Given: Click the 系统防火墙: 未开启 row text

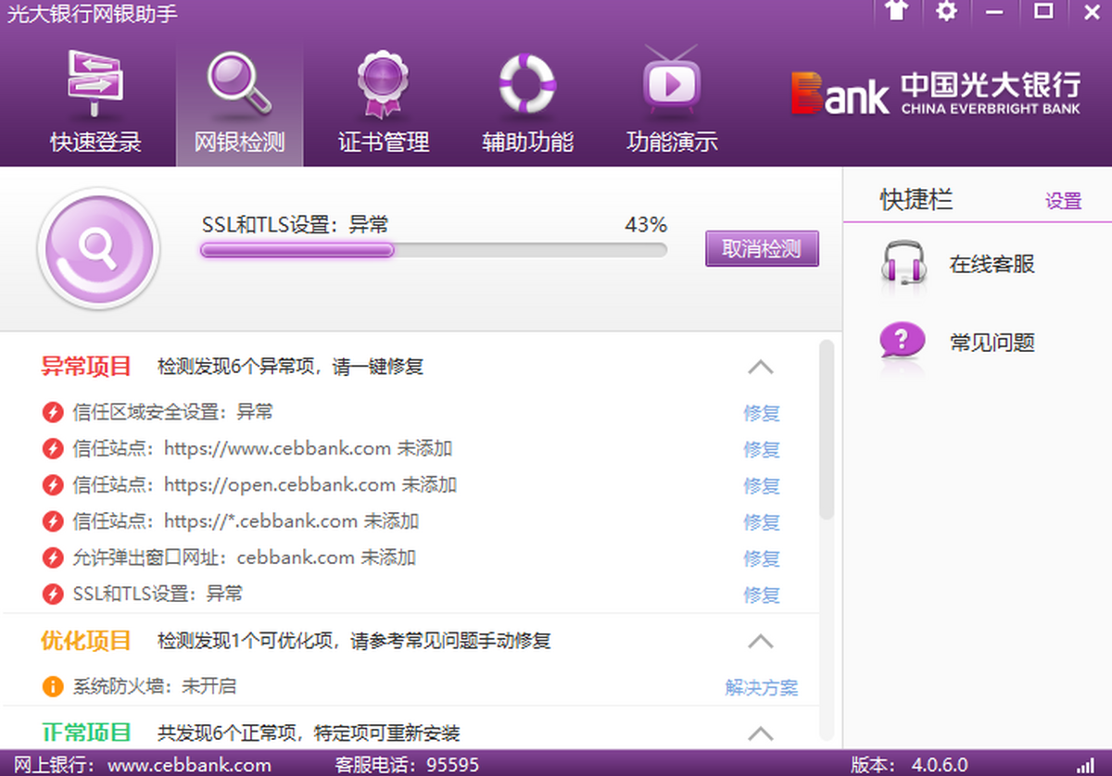Looking at the screenshot, I should click(x=154, y=686).
